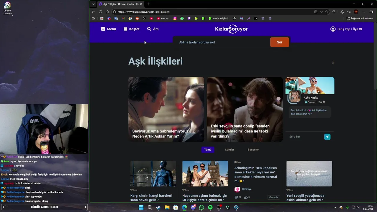Switch to the Benceler tab
The width and height of the screenshot is (377, 212).
pos(253,150)
